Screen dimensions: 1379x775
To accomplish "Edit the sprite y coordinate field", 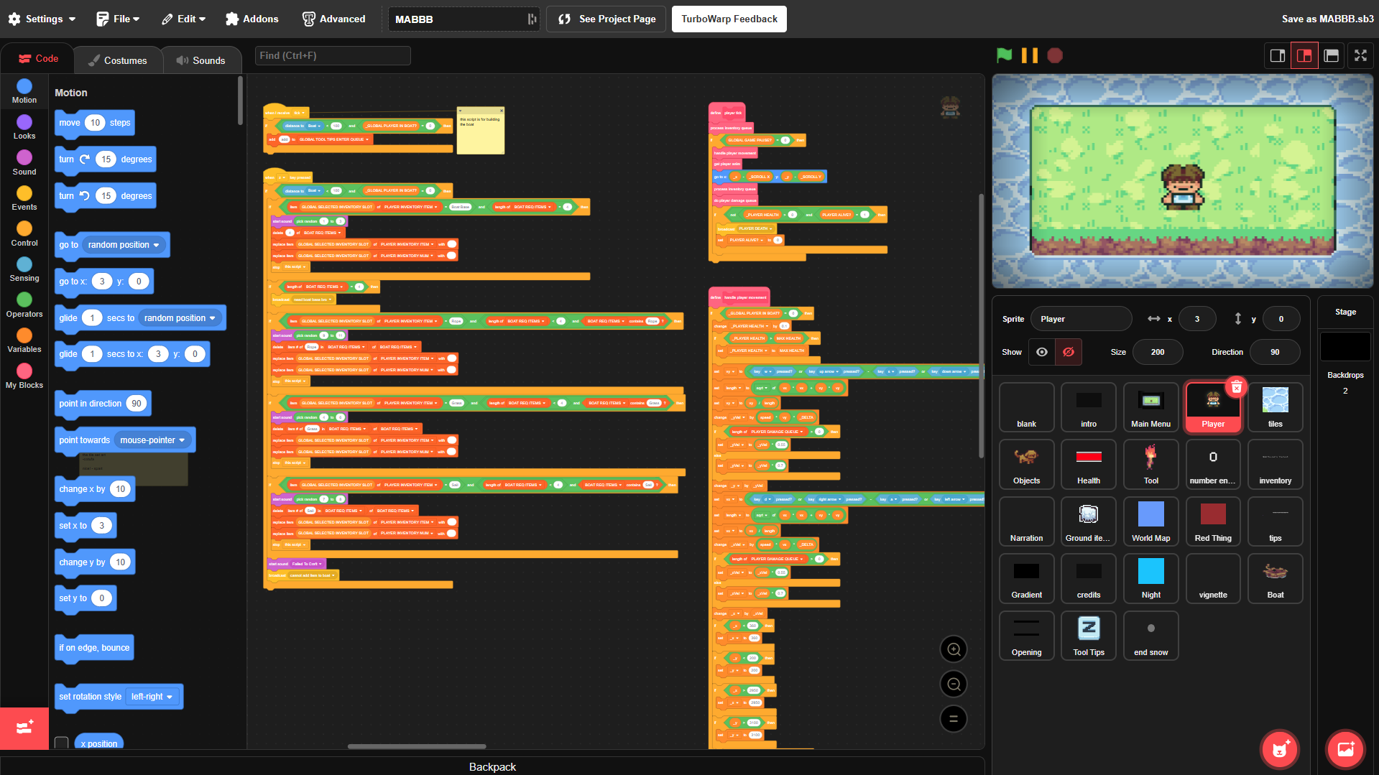I will coord(1281,319).
